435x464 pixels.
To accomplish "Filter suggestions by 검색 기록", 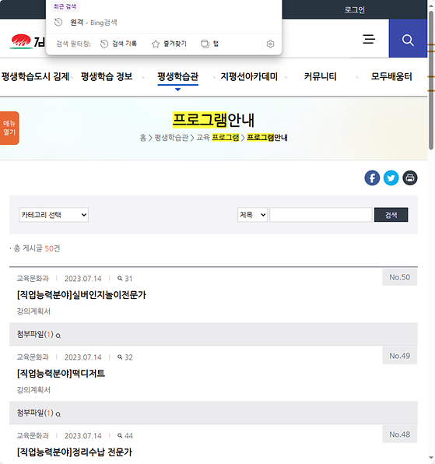I will pos(118,44).
